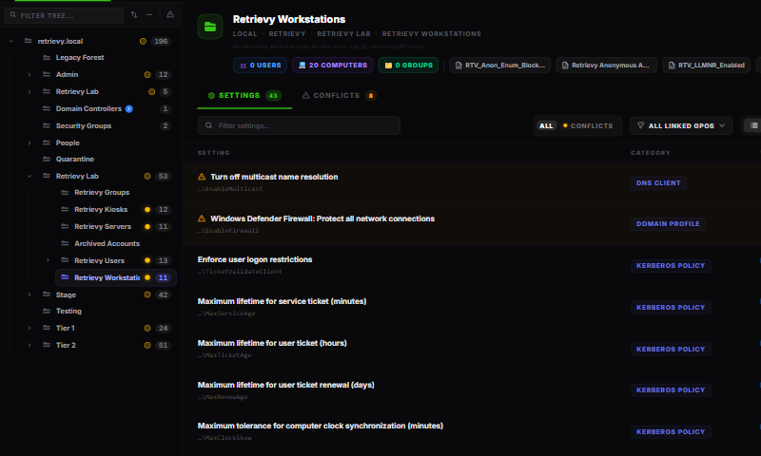Expand the Retrievy Users node
The width and height of the screenshot is (761, 456).
(x=49, y=260)
